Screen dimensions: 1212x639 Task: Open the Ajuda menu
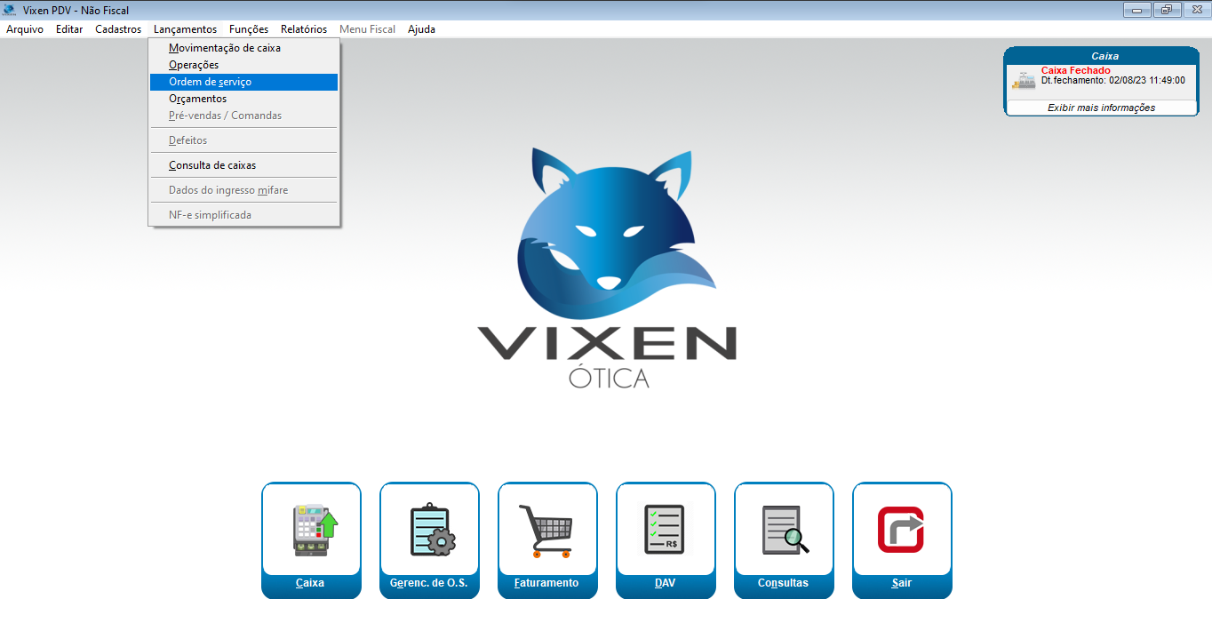point(421,29)
